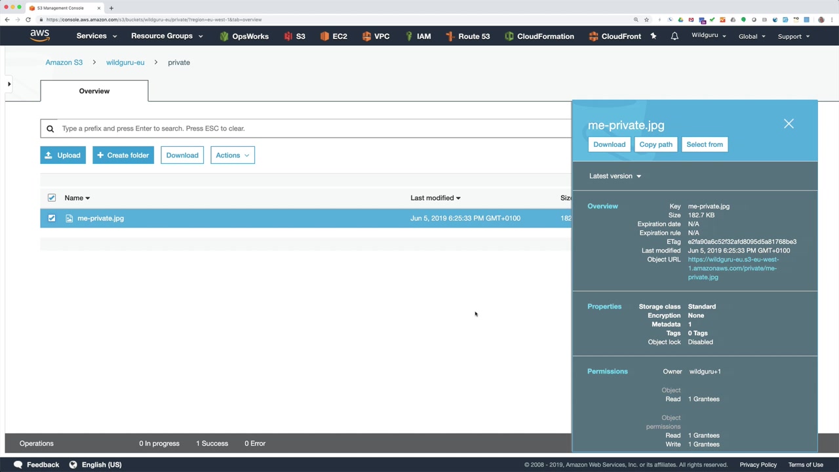This screenshot has width=839, height=472.
Task: Click the image file icon beside me-private.jpg
Action: coord(69,218)
